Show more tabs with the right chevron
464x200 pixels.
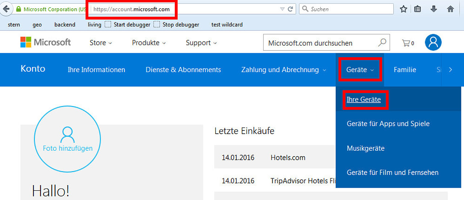pyautogui.click(x=451, y=70)
